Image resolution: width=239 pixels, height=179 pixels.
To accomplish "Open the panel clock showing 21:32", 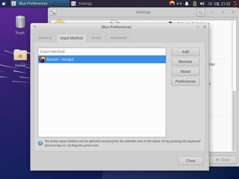I will pos(219,4).
